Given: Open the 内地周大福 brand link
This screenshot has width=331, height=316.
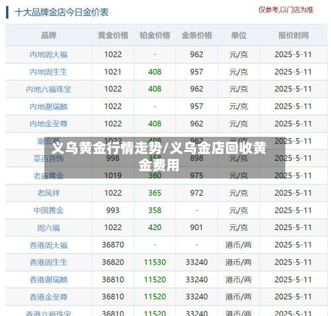Looking at the screenshot, I should pyautogui.click(x=48, y=54).
